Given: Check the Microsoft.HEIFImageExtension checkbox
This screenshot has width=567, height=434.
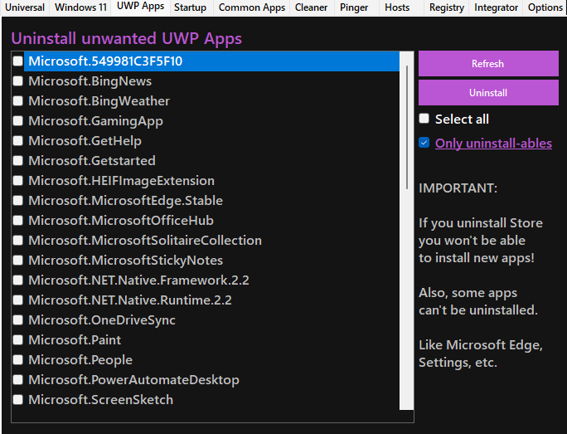Looking at the screenshot, I should (17, 180).
